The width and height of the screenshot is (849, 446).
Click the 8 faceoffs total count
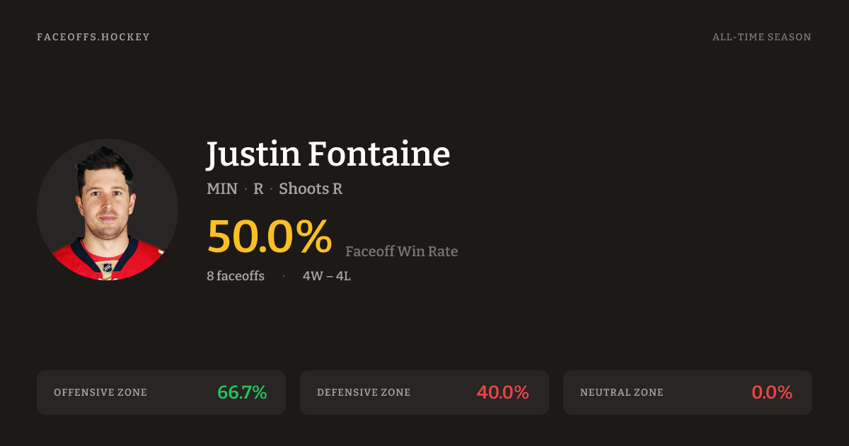pyautogui.click(x=236, y=276)
